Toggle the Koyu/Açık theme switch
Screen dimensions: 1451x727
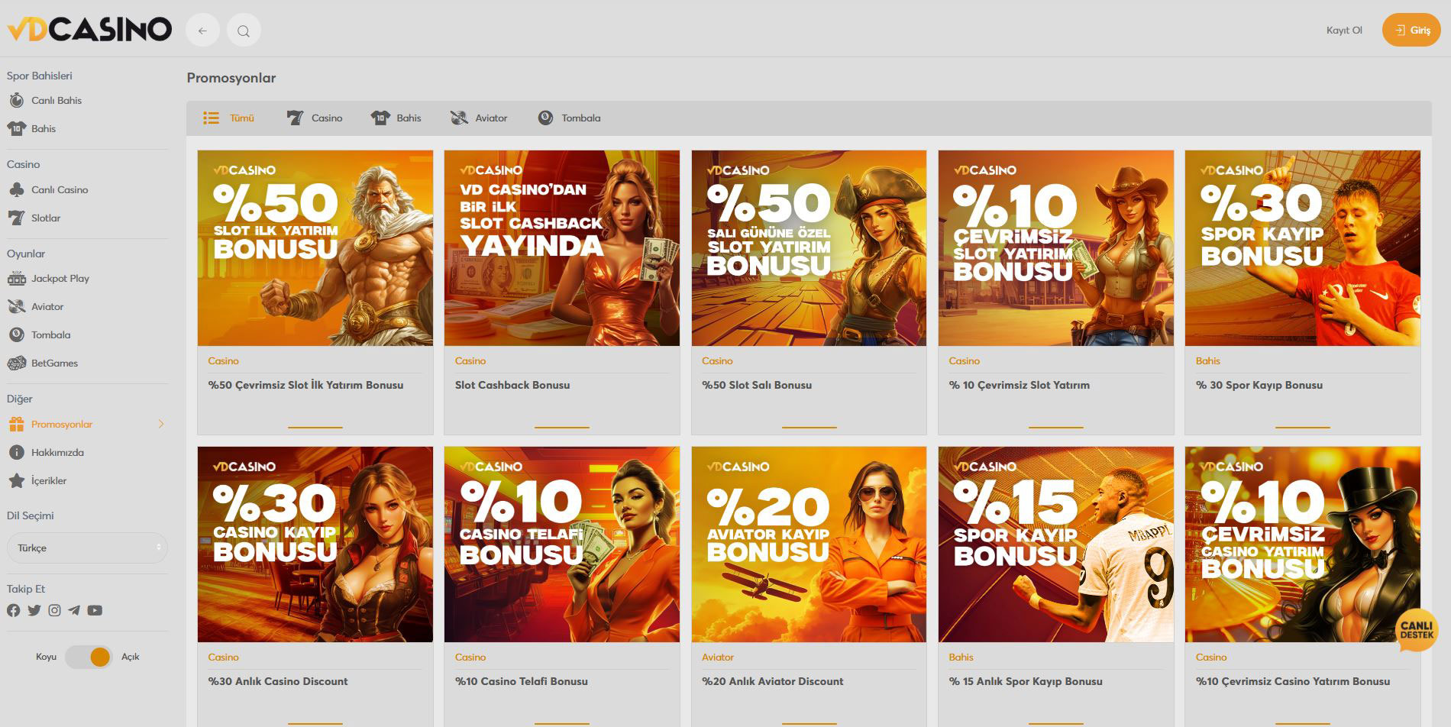pyautogui.click(x=89, y=657)
